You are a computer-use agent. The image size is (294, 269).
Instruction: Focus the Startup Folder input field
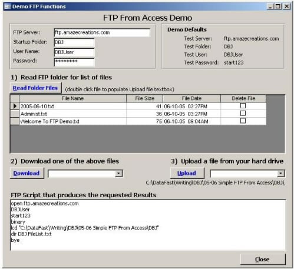pos(74,42)
